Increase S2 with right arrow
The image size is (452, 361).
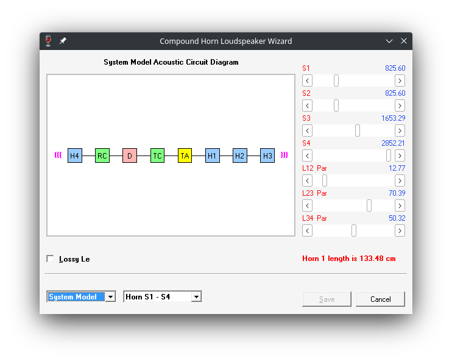[x=400, y=105]
